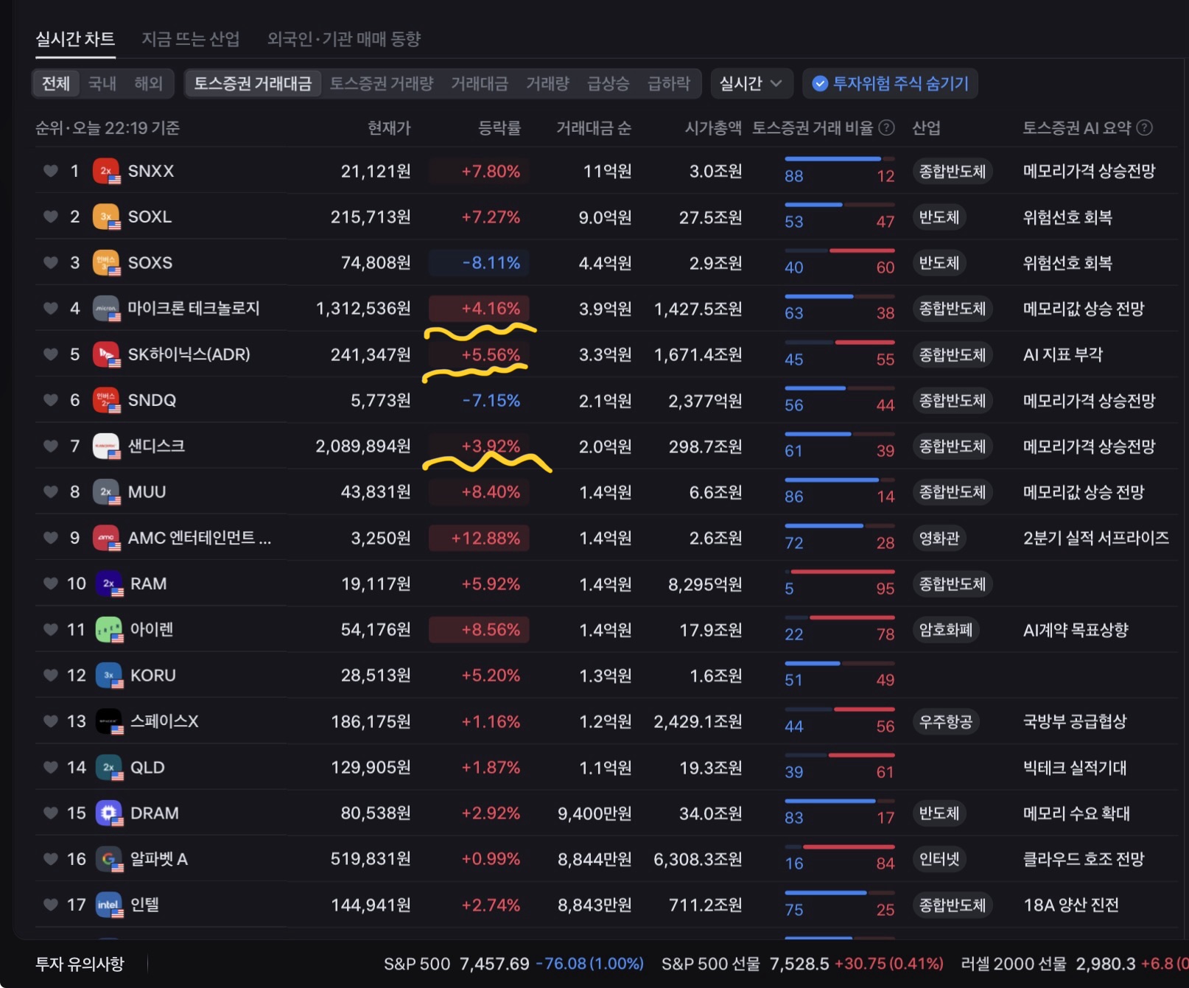Switch to 지금 뜨는 산업 tab
1189x988 pixels.
point(191,39)
